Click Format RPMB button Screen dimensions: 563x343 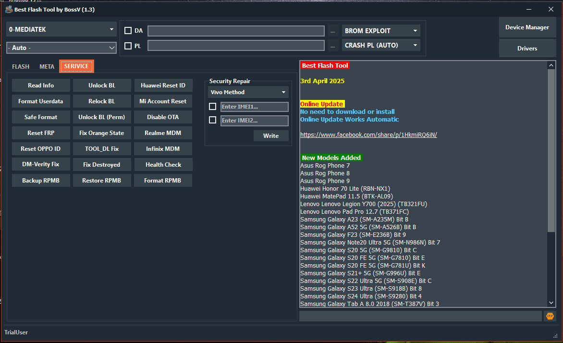pyautogui.click(x=163, y=180)
